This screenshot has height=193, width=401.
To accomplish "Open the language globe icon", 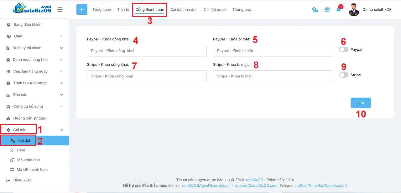I will click(327, 10).
